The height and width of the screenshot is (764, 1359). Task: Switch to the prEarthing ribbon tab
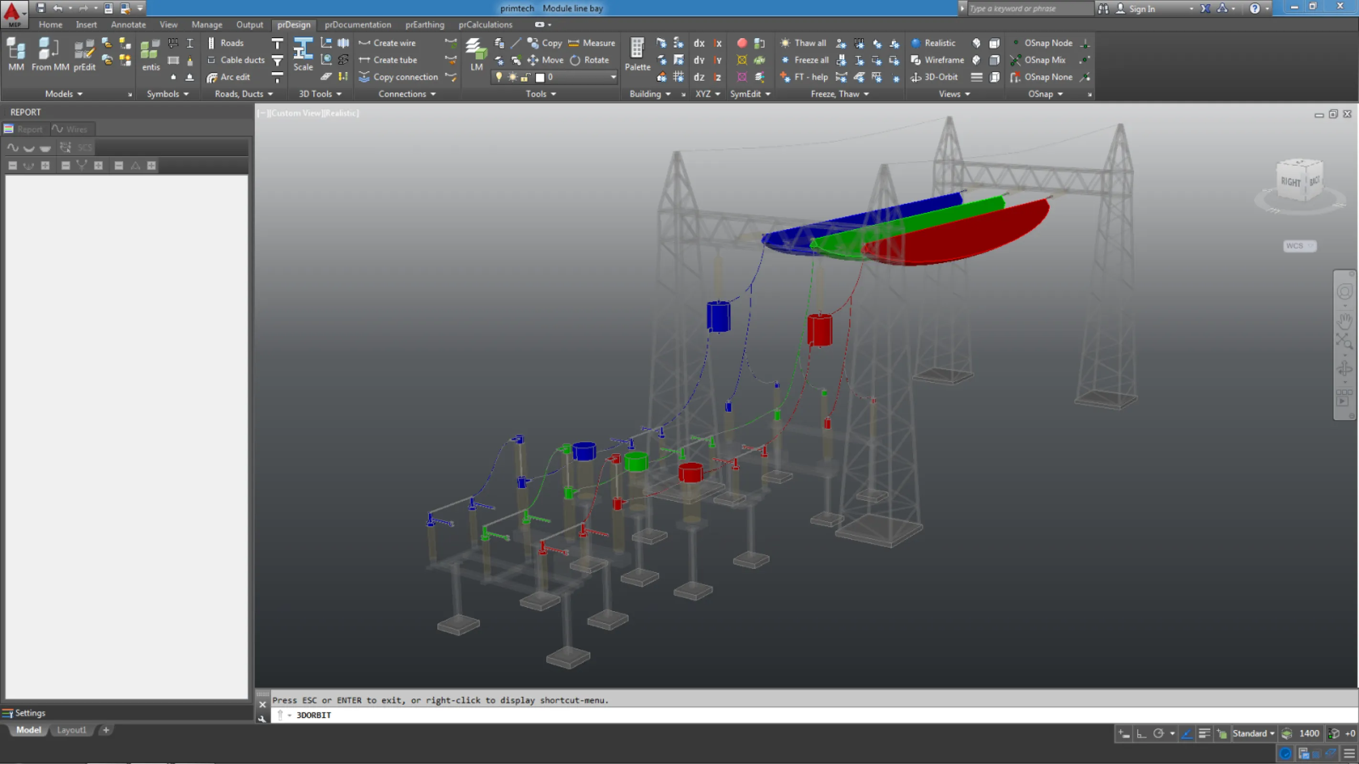point(425,24)
